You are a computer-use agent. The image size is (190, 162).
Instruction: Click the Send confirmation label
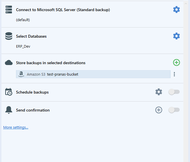click(33, 110)
